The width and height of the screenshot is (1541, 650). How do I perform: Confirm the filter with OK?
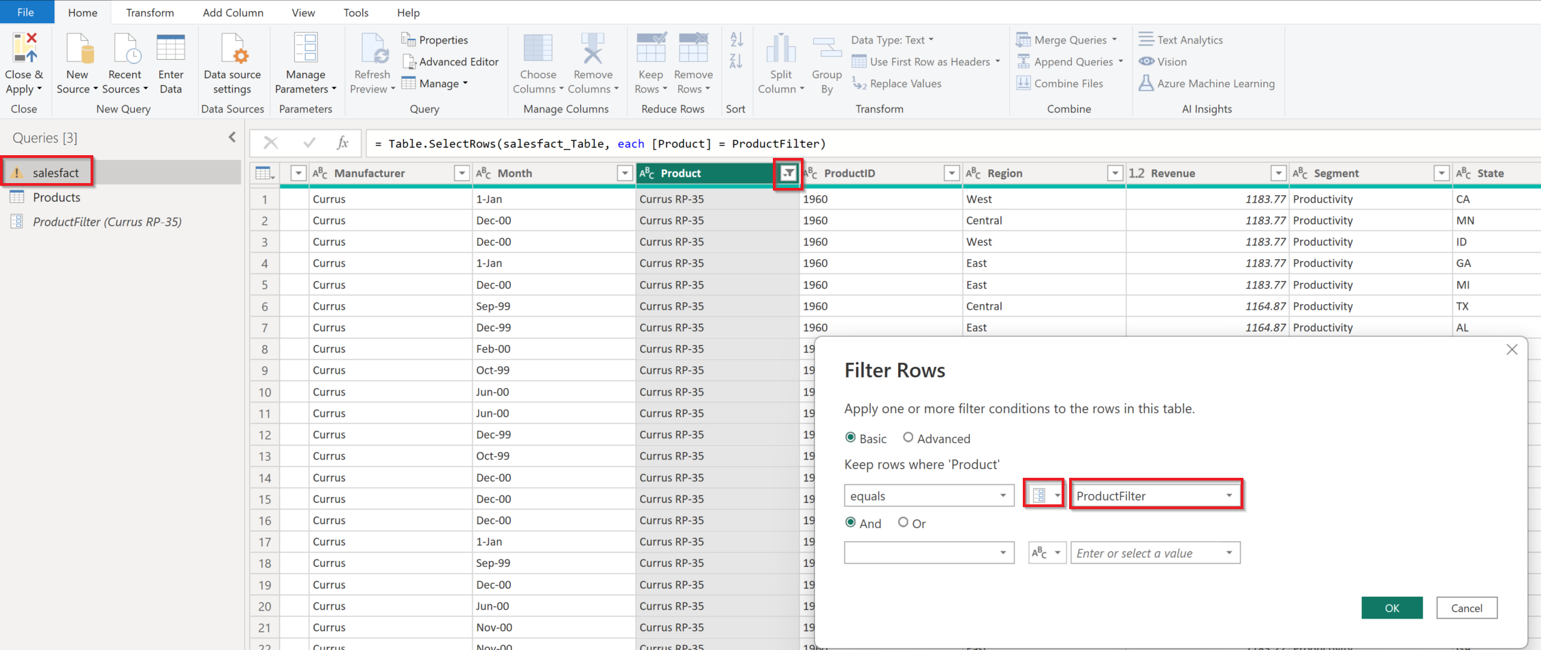1391,608
